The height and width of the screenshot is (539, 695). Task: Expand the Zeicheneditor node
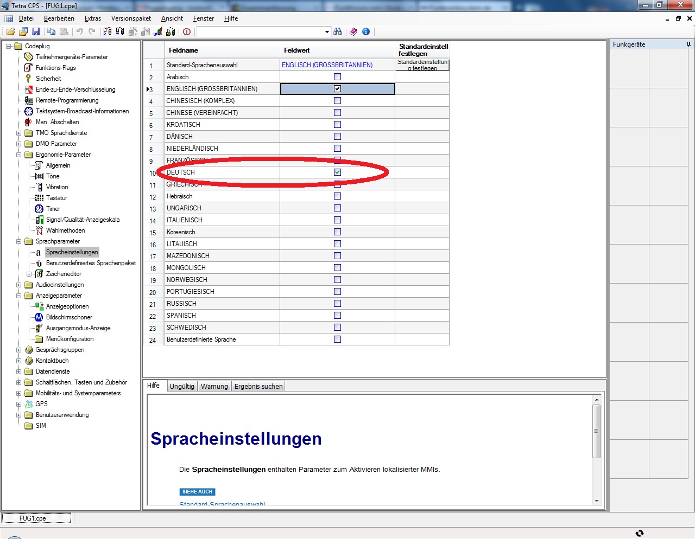tap(29, 274)
